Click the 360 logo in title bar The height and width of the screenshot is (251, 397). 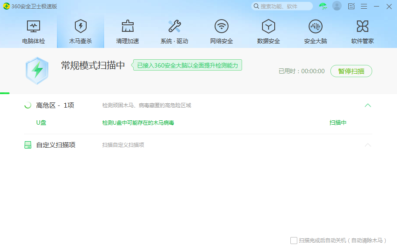click(7, 6)
